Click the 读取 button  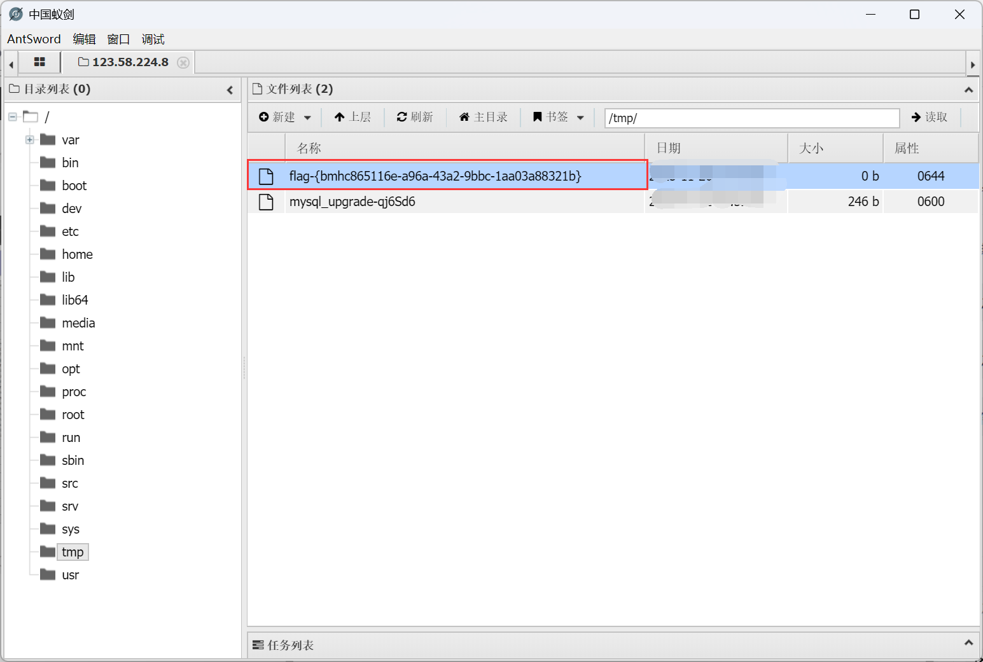point(930,117)
